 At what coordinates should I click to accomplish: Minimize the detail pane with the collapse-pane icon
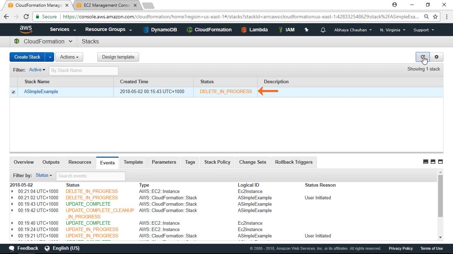tap(426, 162)
